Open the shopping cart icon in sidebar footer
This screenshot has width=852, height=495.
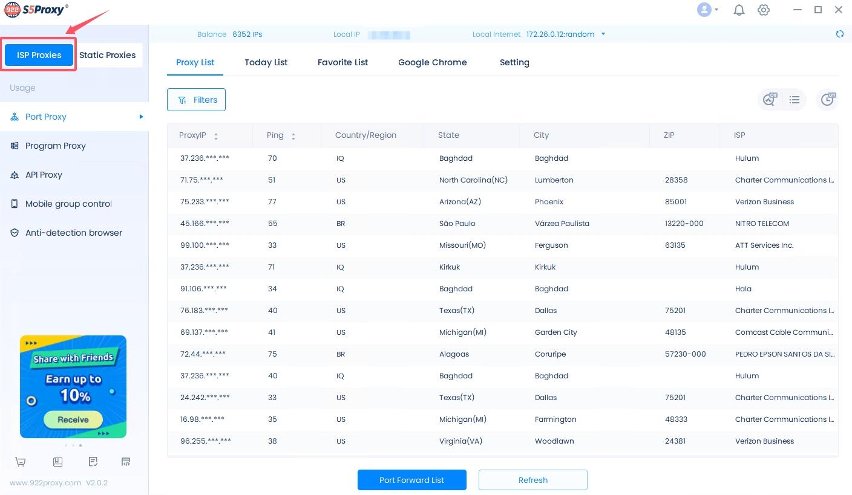[x=20, y=461]
